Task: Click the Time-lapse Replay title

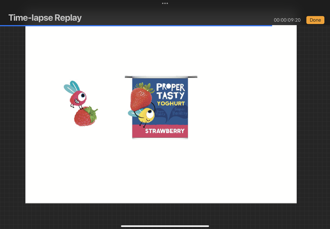Action: (45, 18)
